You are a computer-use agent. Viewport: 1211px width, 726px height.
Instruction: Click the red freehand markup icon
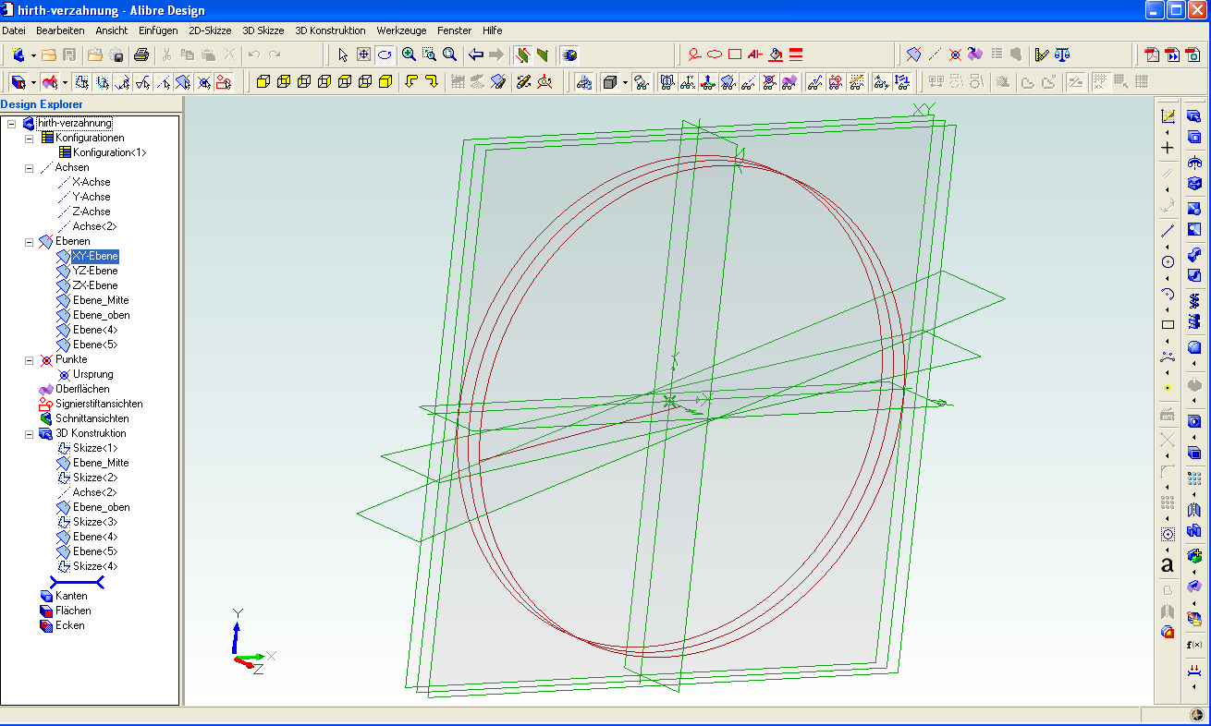pyautogui.click(x=694, y=54)
